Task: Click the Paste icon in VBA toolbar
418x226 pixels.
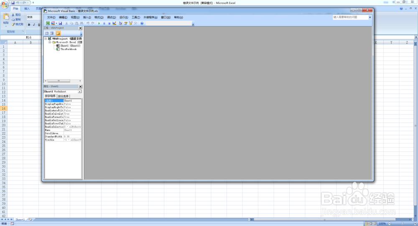Action: click(76, 23)
